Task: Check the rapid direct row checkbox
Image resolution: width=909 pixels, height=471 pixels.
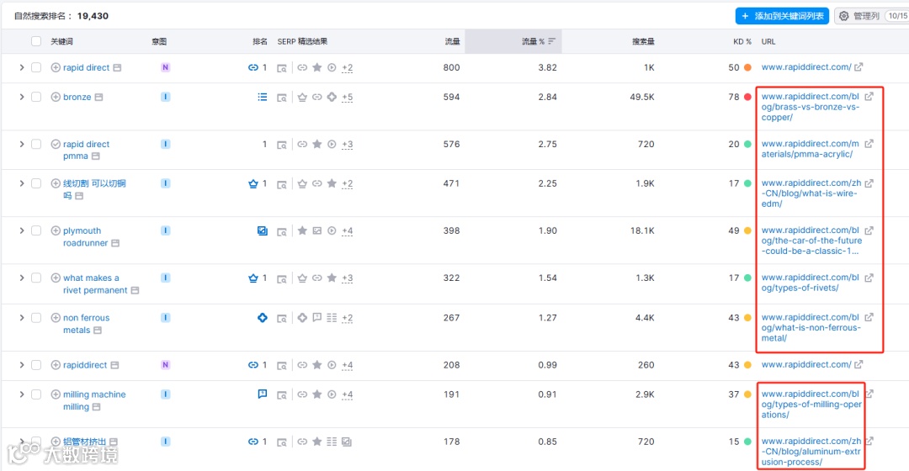Action: click(36, 67)
